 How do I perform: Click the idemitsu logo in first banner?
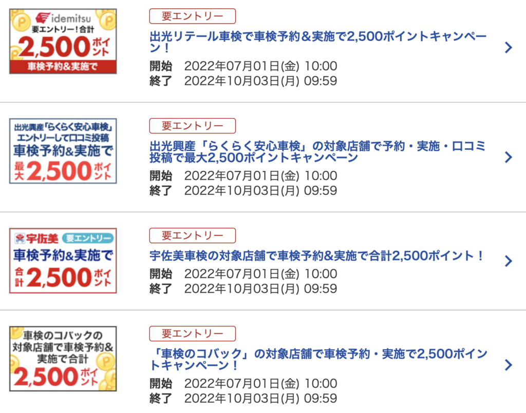point(63,18)
